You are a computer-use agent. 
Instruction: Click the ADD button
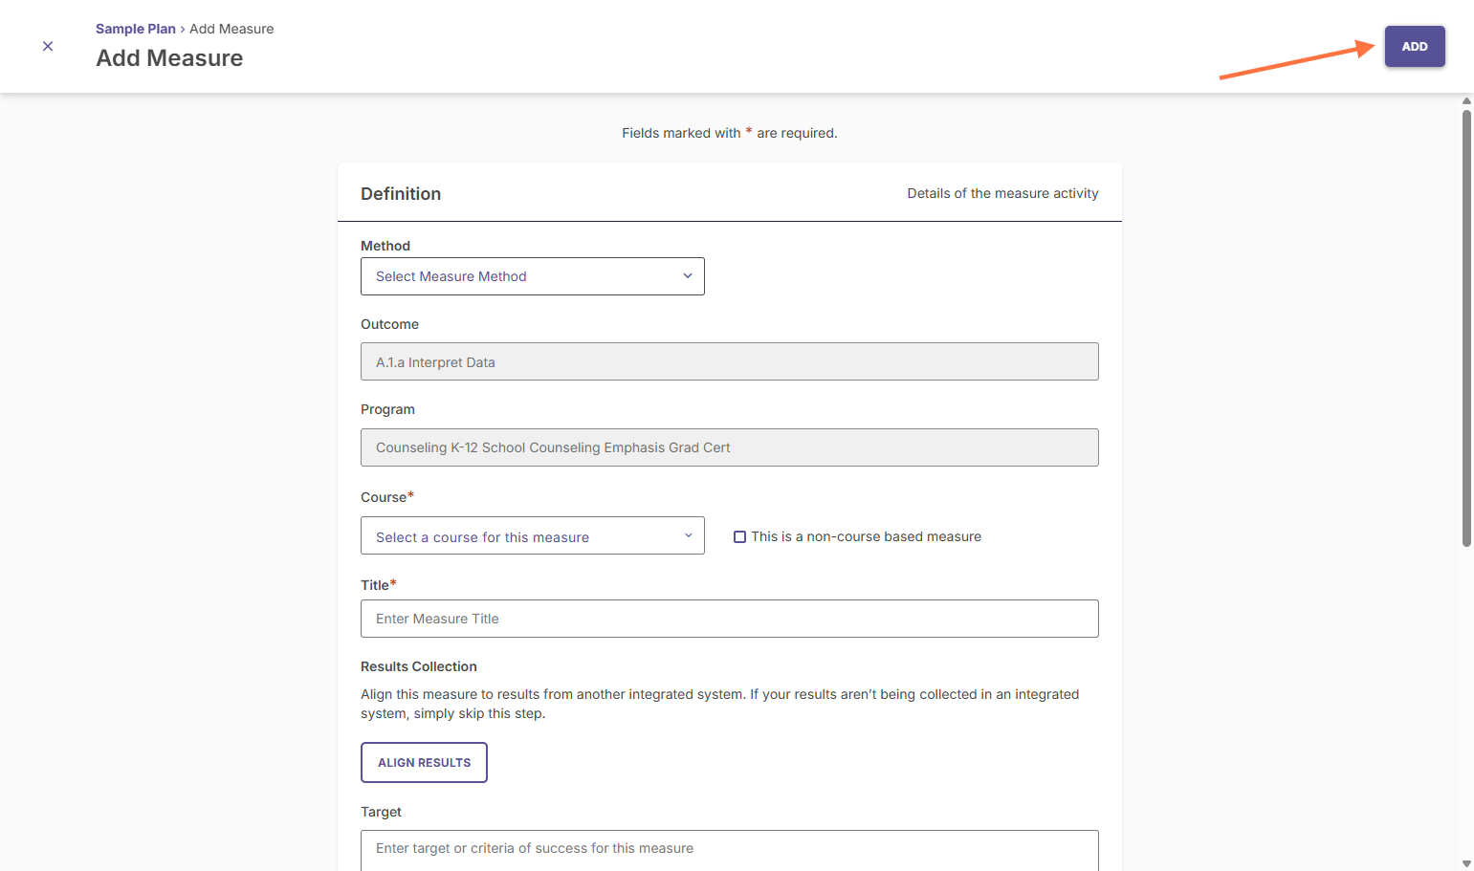click(1415, 46)
